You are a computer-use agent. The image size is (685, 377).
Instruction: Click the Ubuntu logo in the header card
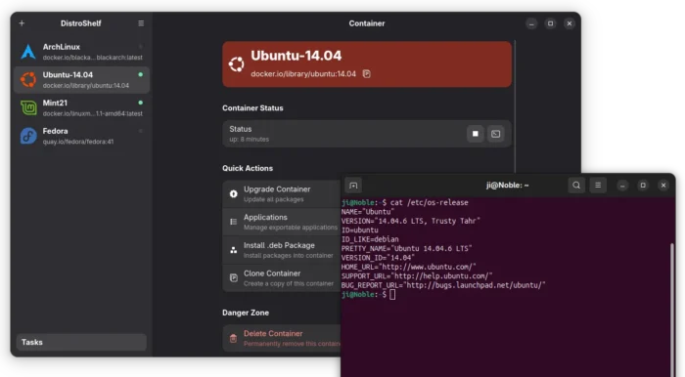[237, 64]
